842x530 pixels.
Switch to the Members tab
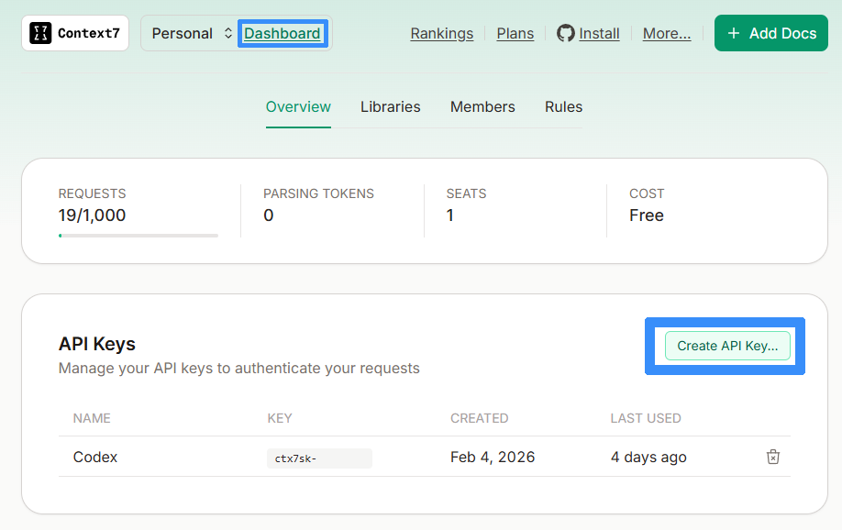click(x=482, y=106)
